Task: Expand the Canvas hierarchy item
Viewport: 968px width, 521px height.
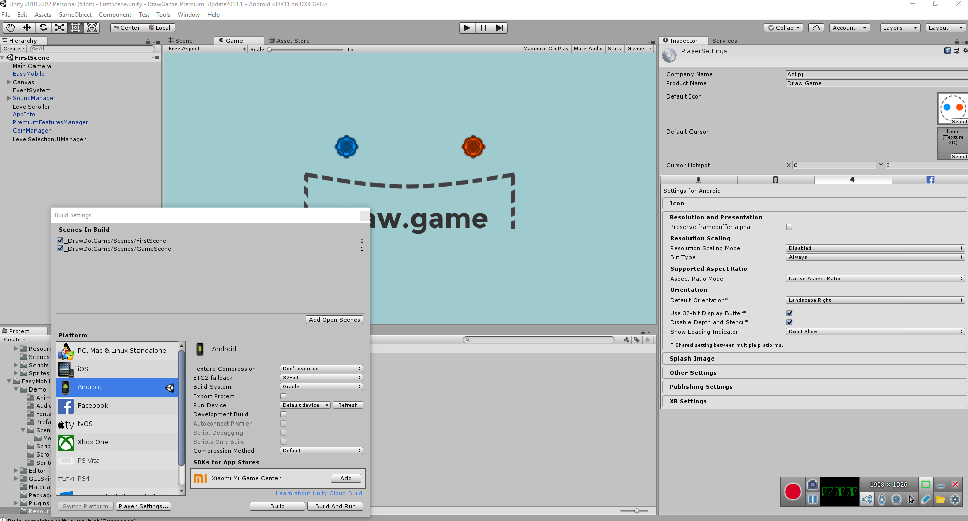Action: [x=8, y=82]
